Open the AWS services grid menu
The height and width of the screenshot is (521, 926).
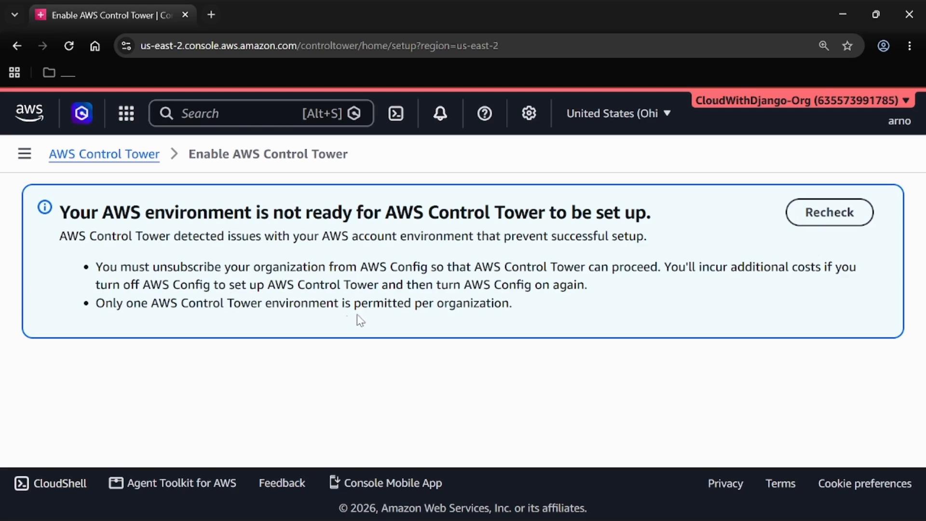(x=126, y=113)
